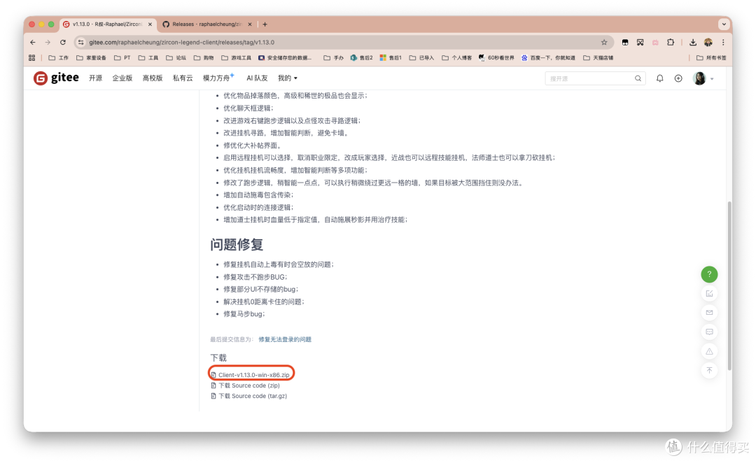The height and width of the screenshot is (463, 756).
Task: Open the 售后2 bookmark
Action: point(362,58)
